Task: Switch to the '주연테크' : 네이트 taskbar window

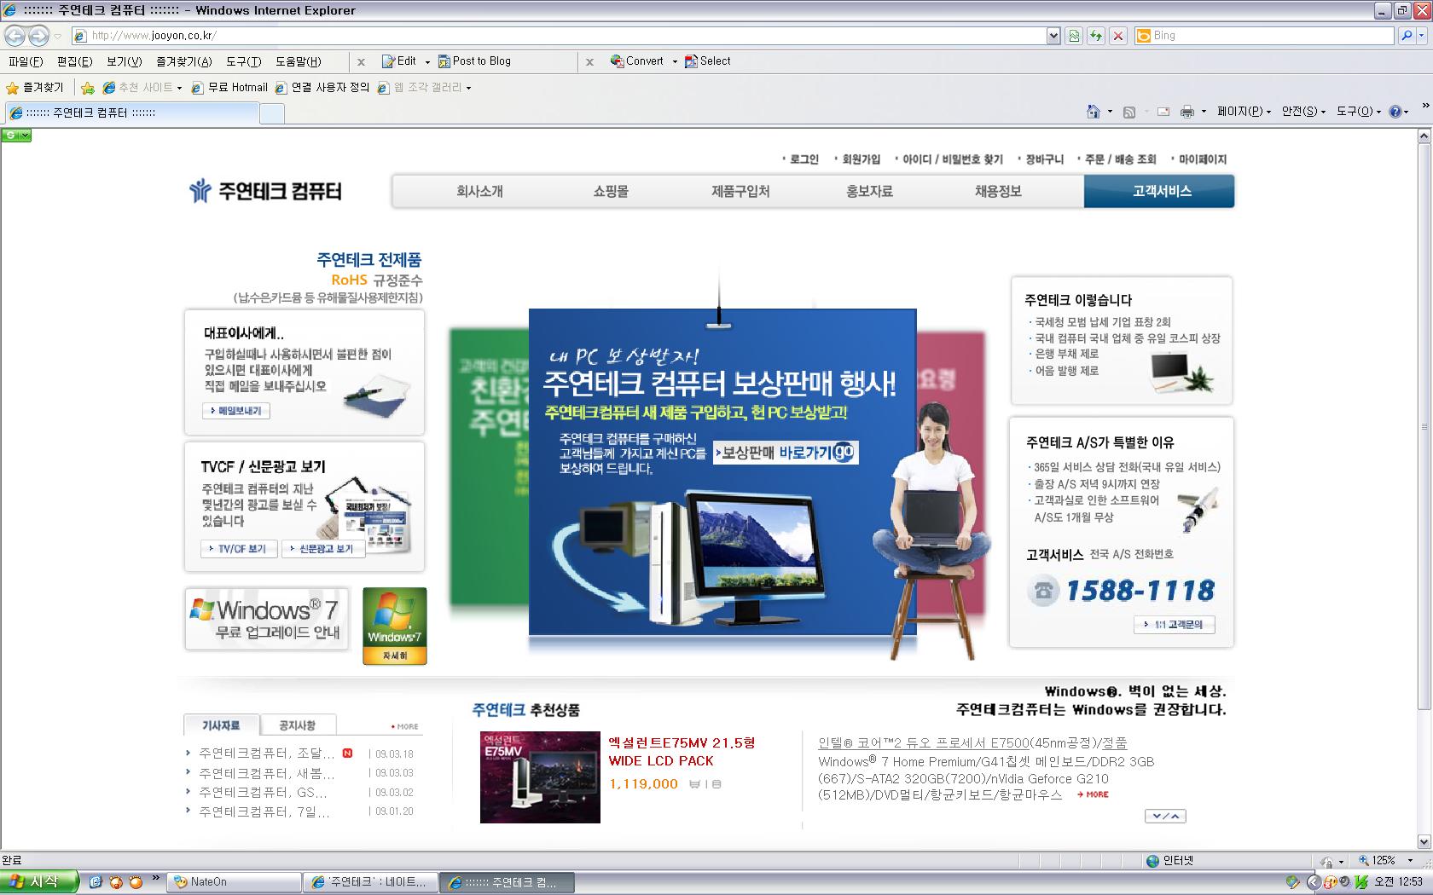Action: [370, 882]
